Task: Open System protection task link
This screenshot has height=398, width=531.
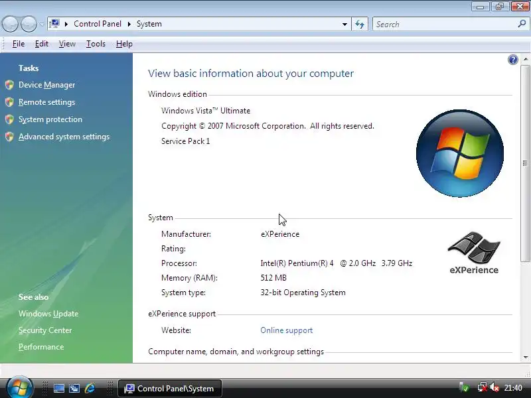Action: click(x=50, y=119)
